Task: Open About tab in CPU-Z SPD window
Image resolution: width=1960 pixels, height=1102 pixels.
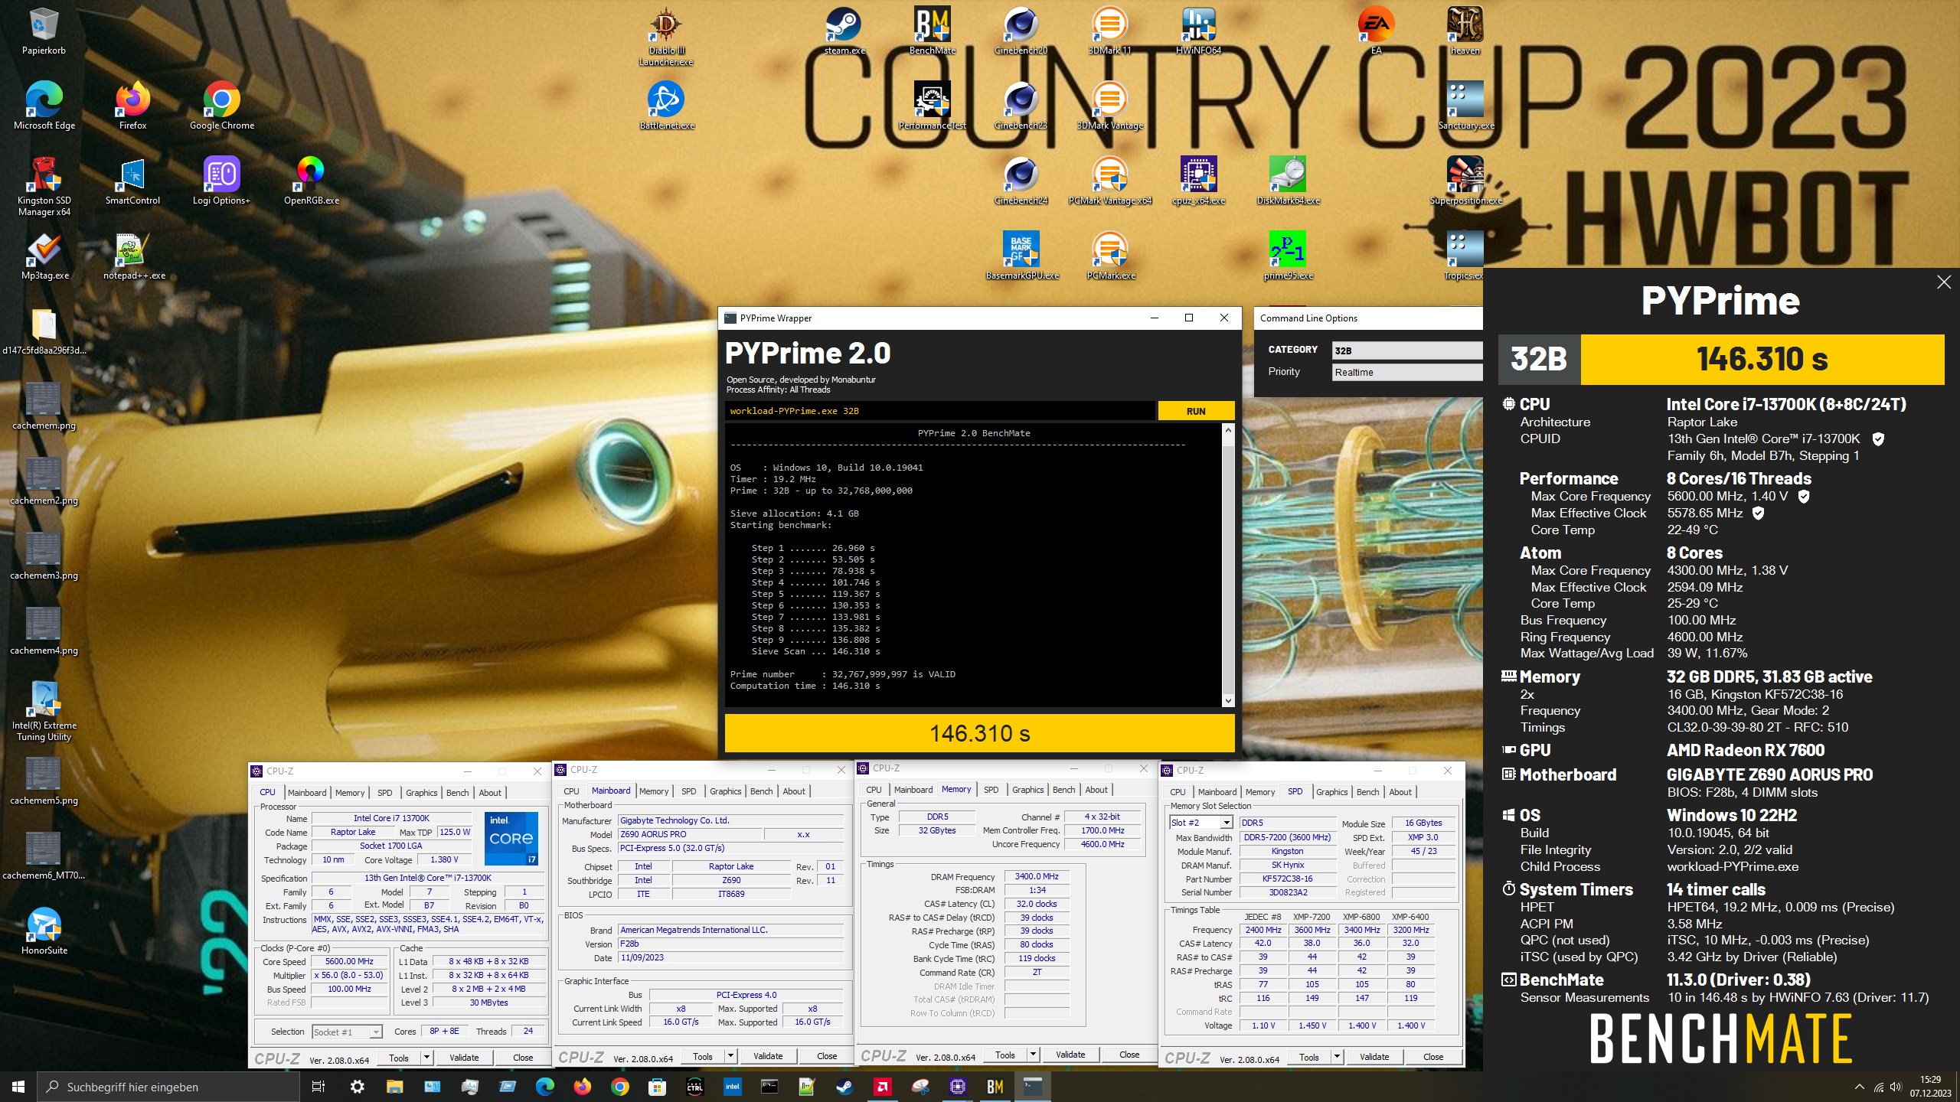Action: tap(1400, 792)
